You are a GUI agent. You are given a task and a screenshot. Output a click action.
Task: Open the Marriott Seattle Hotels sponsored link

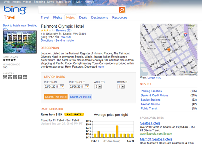tap(156, 139)
